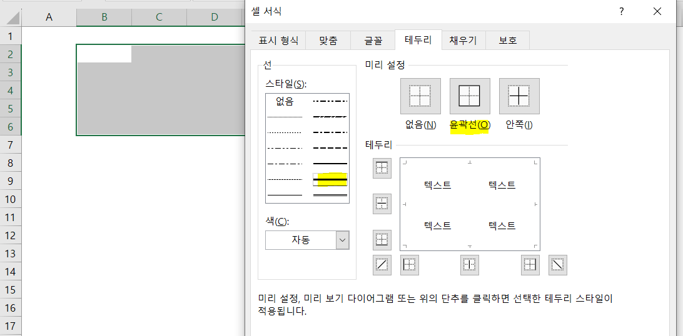Apply the 안쪽 inside border preset

(x=519, y=95)
